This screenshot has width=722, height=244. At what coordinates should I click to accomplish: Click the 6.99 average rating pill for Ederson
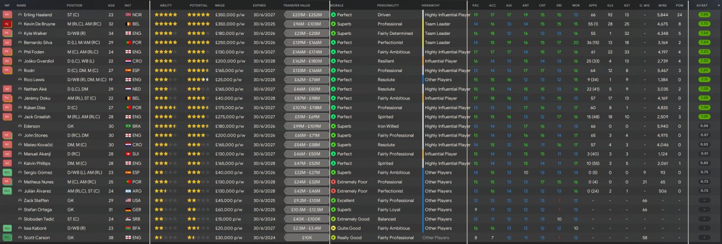704,126
